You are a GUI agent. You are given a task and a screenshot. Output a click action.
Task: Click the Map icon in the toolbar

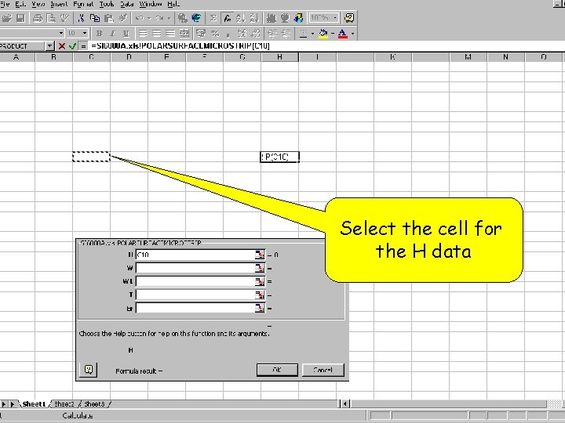pyautogui.click(x=285, y=18)
